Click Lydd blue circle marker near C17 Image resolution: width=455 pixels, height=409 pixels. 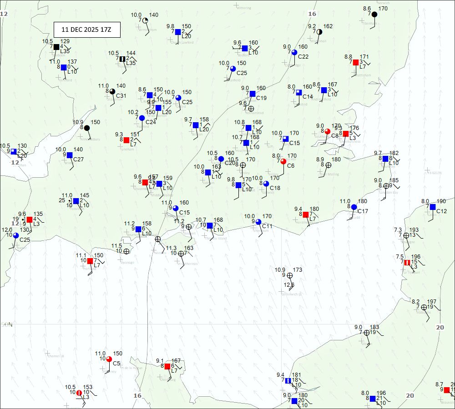tap(354, 207)
